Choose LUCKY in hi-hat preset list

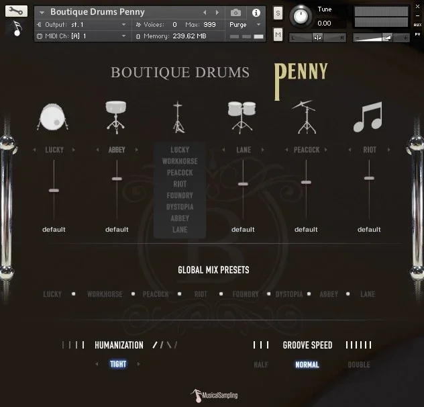point(180,150)
